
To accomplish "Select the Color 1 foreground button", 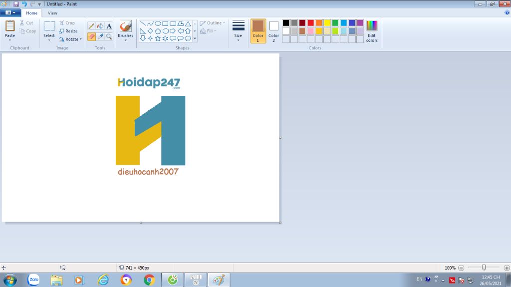I will pyautogui.click(x=258, y=31).
